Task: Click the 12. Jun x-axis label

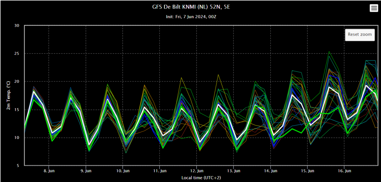Action: coord(196,171)
